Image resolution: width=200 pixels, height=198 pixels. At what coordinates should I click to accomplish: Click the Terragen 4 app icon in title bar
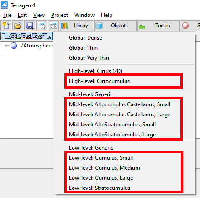point(5,5)
